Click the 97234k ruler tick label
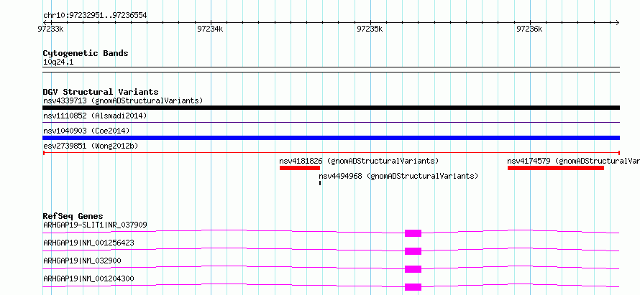Image resolution: width=640 pixels, height=295 pixels. point(210,29)
